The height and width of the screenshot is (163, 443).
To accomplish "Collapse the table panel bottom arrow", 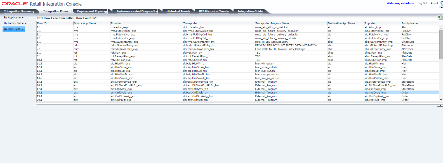I will click(x=440, y=106).
